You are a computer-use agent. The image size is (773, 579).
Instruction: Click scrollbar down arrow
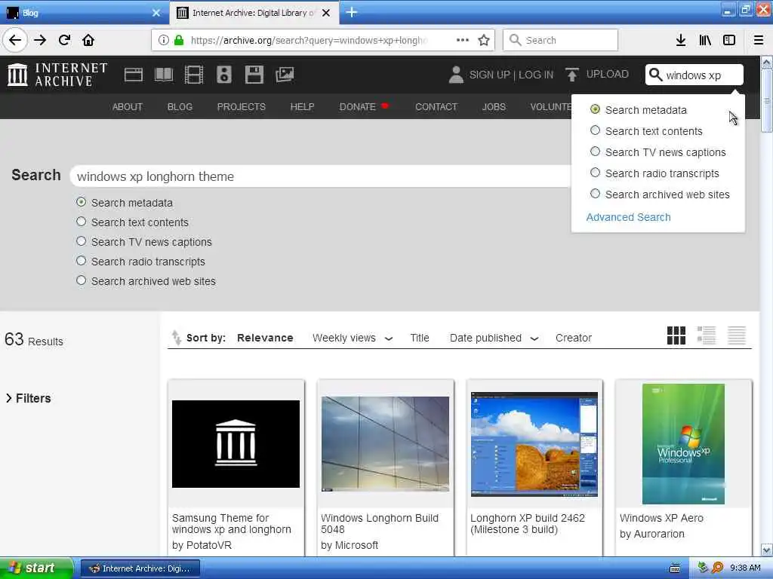pos(766,550)
